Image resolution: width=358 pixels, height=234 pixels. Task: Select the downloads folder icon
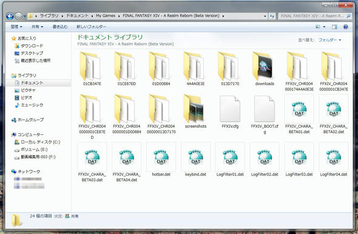pos(263,66)
